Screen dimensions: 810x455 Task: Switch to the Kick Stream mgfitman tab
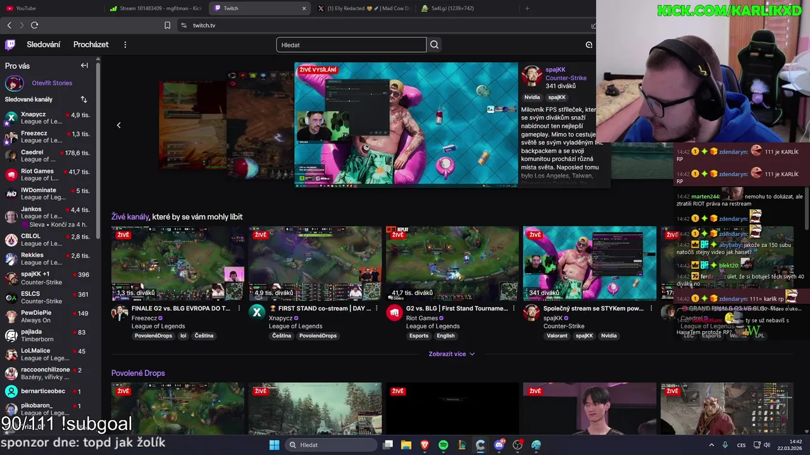click(x=155, y=8)
